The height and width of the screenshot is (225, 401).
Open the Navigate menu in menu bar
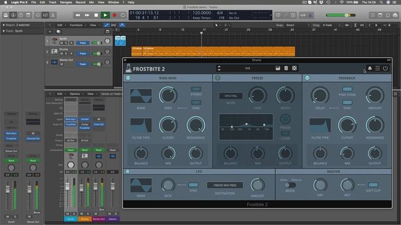tap(66, 2)
